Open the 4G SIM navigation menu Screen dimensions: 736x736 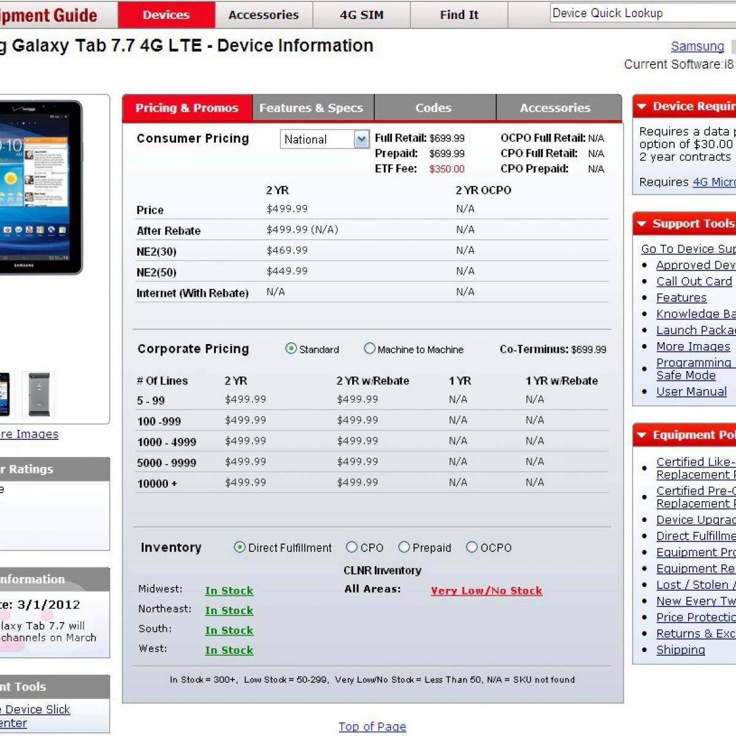coord(361,15)
